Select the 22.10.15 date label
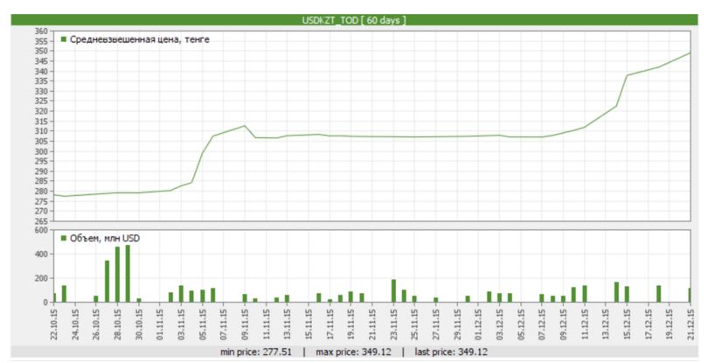This screenshot has width=708, height=363. pos(54,325)
